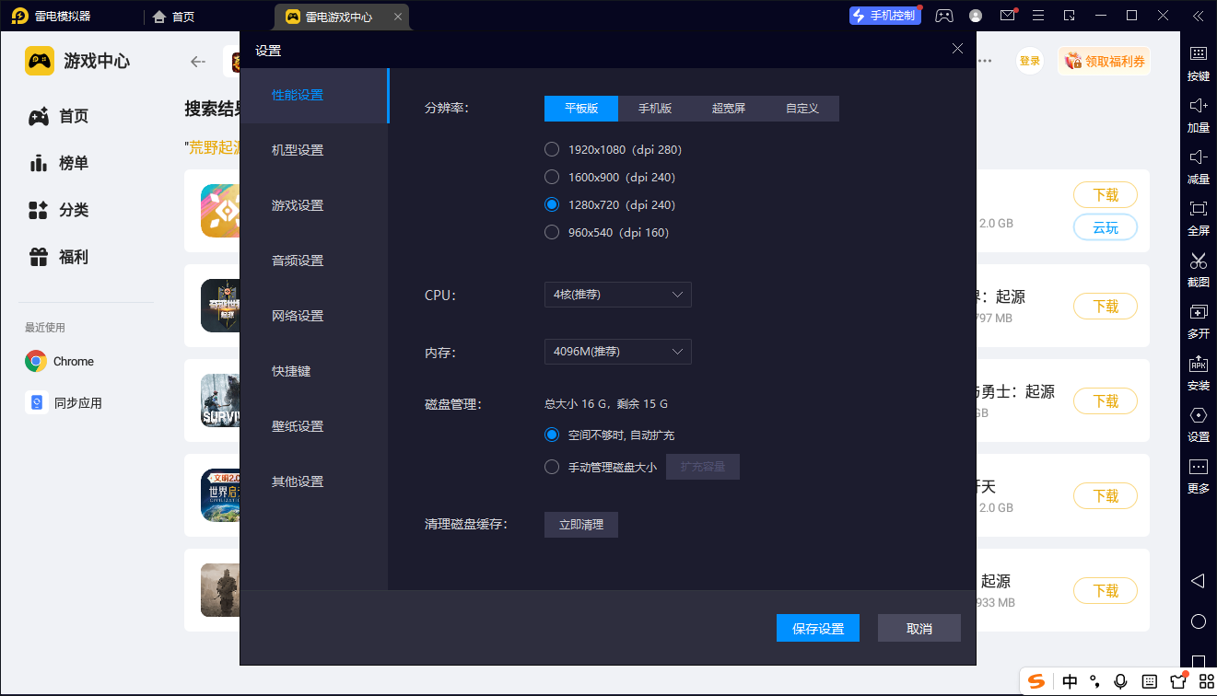Close the settings dialog with X

pos(957,49)
